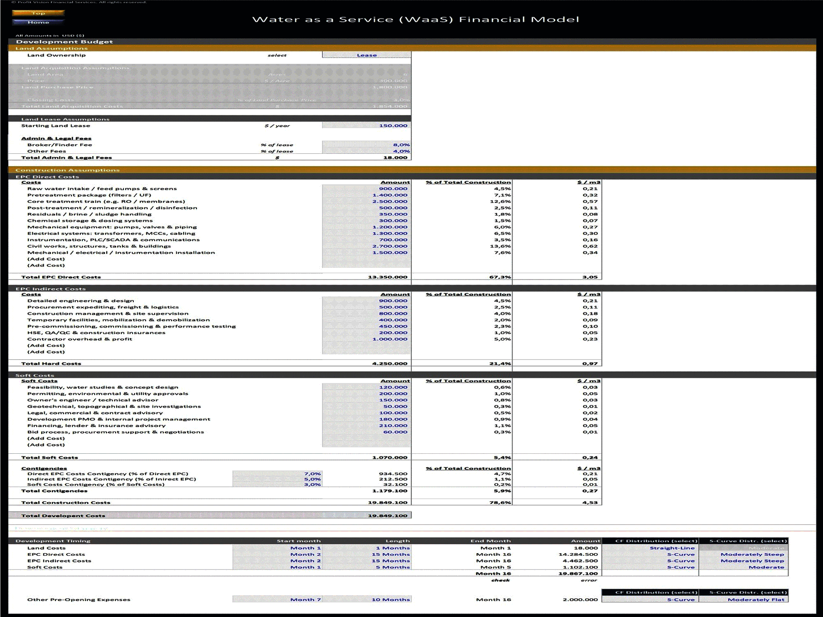Screen dimensions: 823x617
Task: Select Financing lender advisory amount 210.000
Action: tap(366, 425)
